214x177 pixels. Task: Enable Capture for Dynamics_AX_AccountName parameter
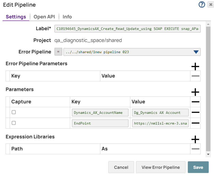14,112
